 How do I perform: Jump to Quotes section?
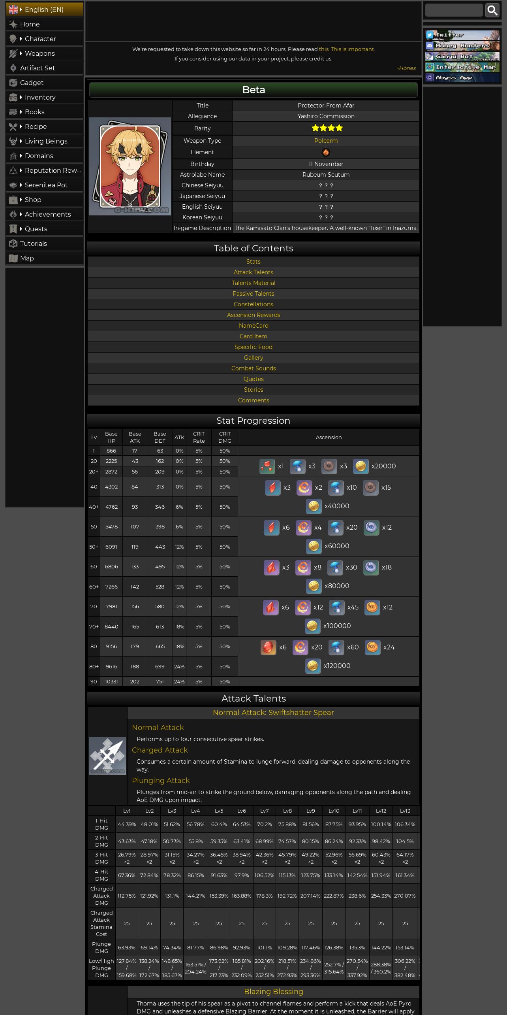(253, 379)
